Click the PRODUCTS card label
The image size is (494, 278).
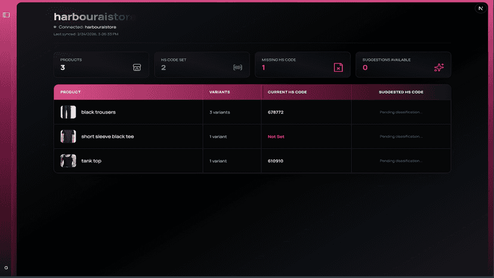coord(71,60)
